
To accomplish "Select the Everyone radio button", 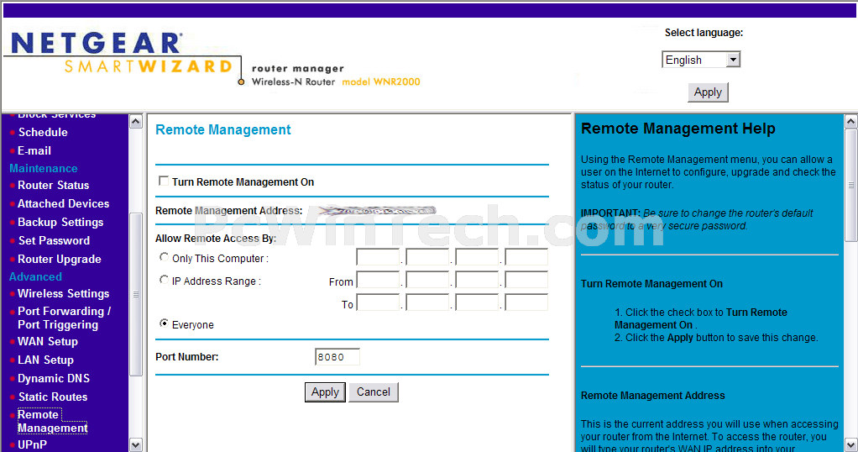I will point(164,323).
